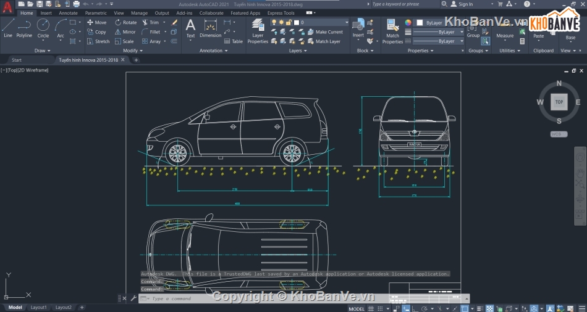Activate the Trim command
587x312 pixels.
pyautogui.click(x=151, y=22)
